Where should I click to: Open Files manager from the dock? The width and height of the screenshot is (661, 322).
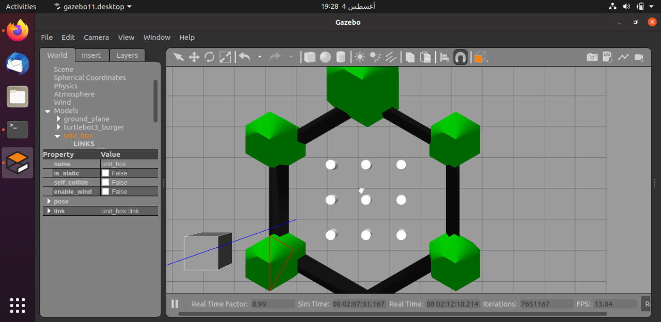pyautogui.click(x=18, y=96)
